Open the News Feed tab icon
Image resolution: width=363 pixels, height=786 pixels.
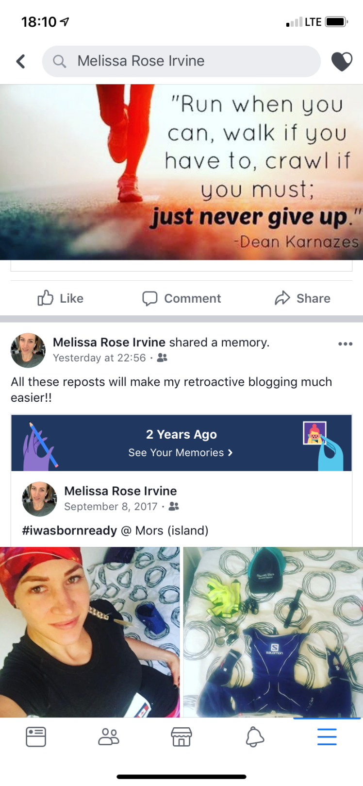click(36, 737)
